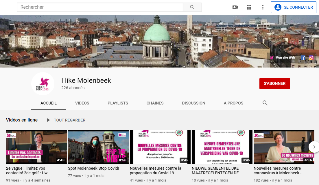The height and width of the screenshot is (185, 319).
Task: Open the Playlists tab
Action: (x=118, y=103)
